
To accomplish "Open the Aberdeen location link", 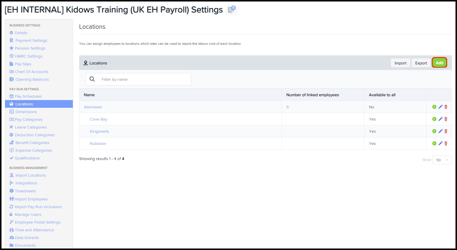I will coord(93,107).
